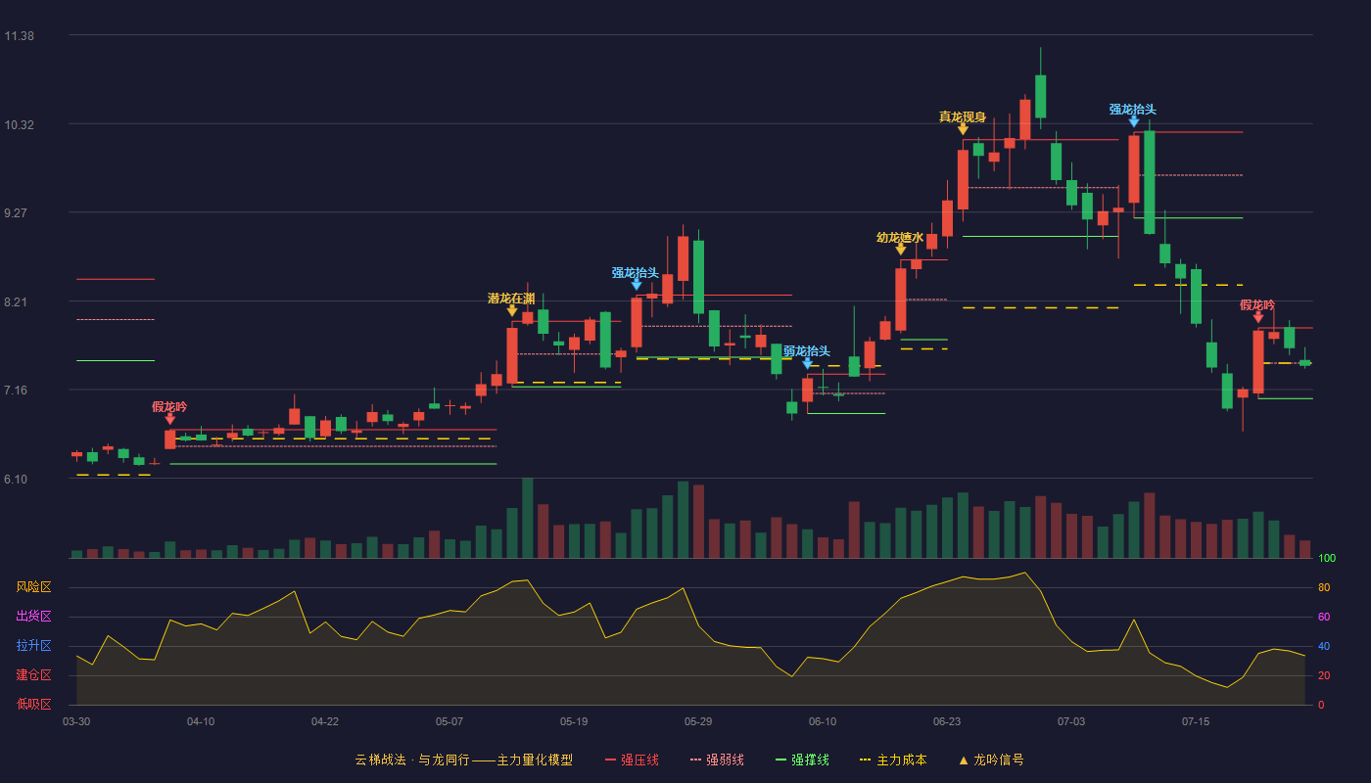Click the 强龙抬头 marker near 05-19
Screen dimensions: 1371x783
click(x=637, y=285)
